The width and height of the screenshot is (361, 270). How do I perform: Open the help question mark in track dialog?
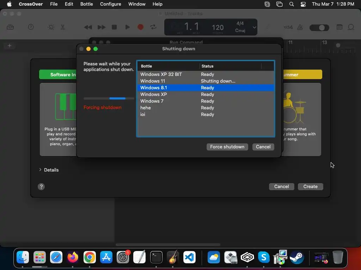pos(41,187)
